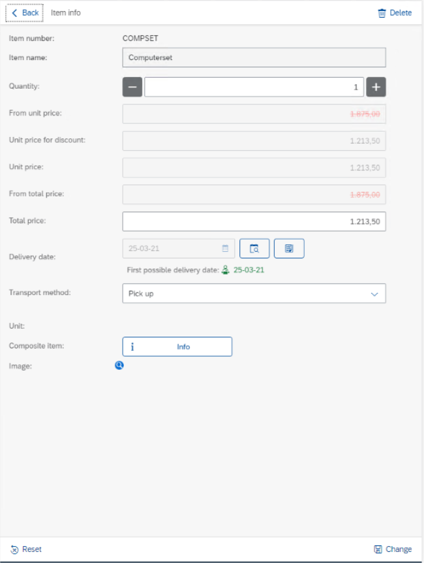Screen dimensions: 424x563
Task: Delete the item using the trash icon
Action: tap(395, 13)
